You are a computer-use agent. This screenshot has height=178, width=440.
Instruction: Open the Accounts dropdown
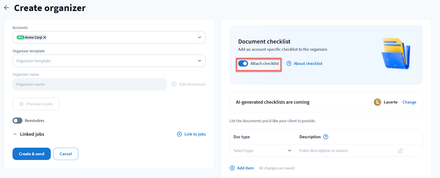(199, 37)
